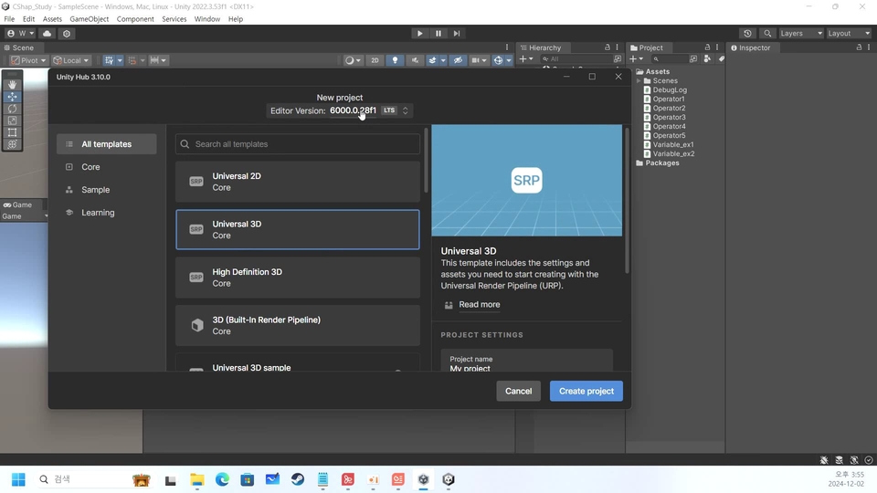The width and height of the screenshot is (877, 493).
Task: Open Hierarchy search-in-scene icon
Action: [618, 59]
